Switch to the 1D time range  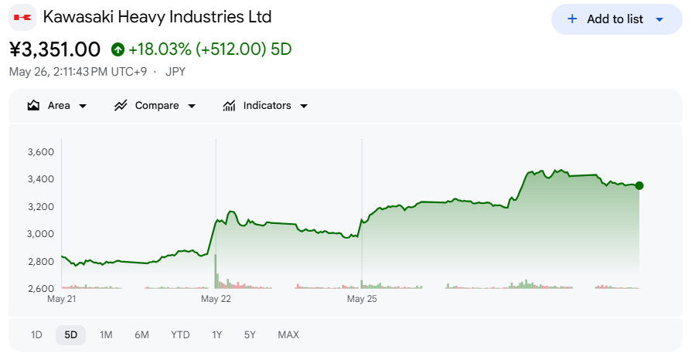coord(36,334)
